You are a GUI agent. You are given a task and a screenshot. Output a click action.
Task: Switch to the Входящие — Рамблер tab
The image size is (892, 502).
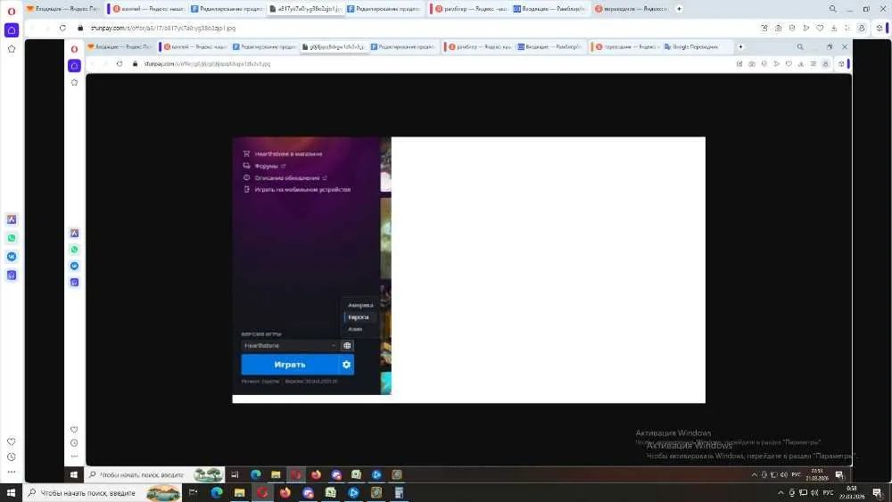(x=549, y=9)
